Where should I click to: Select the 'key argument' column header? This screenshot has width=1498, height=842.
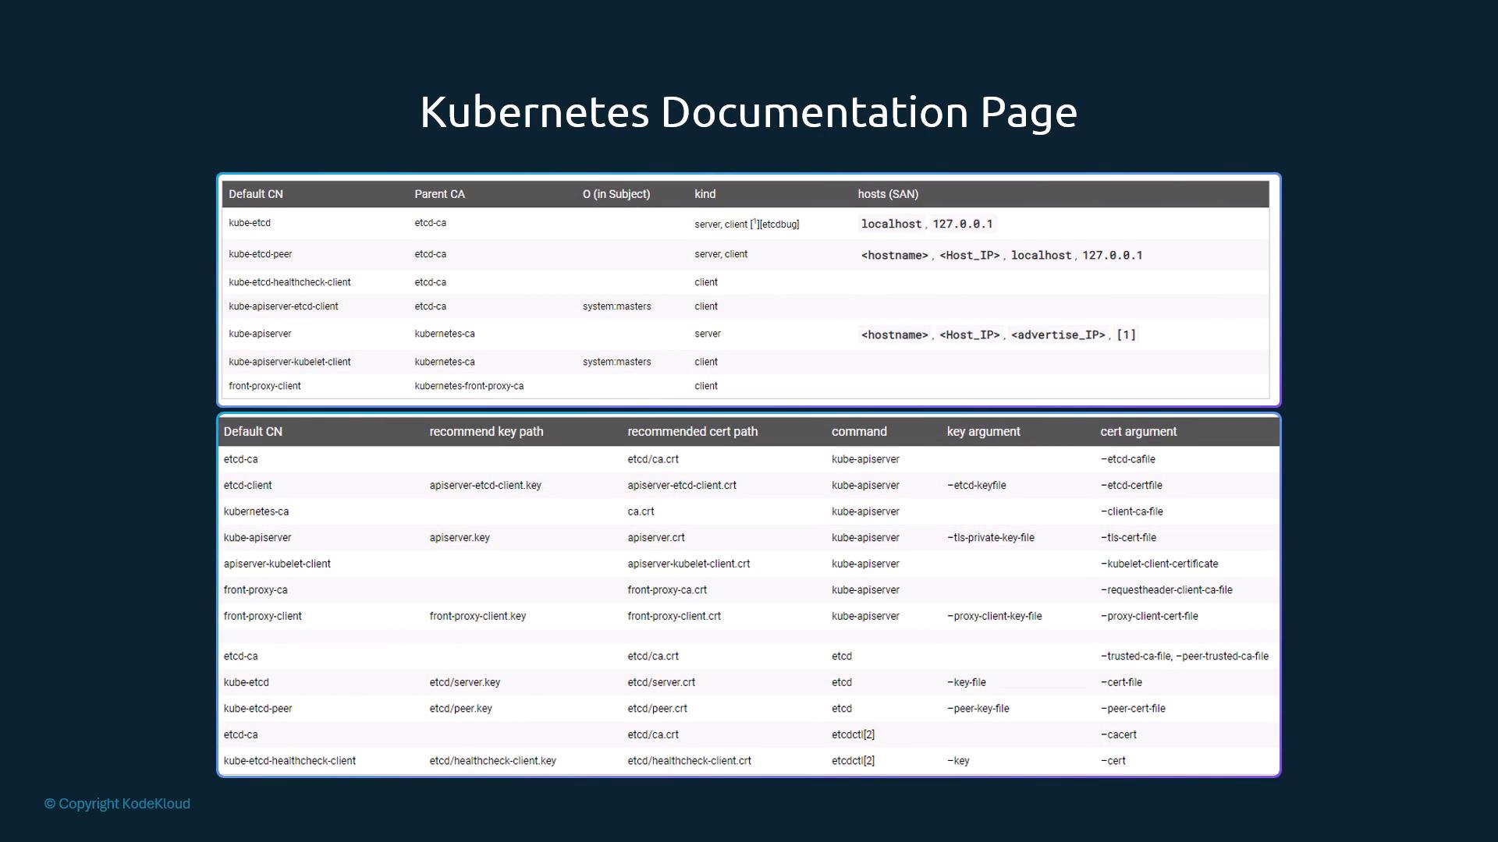(983, 431)
